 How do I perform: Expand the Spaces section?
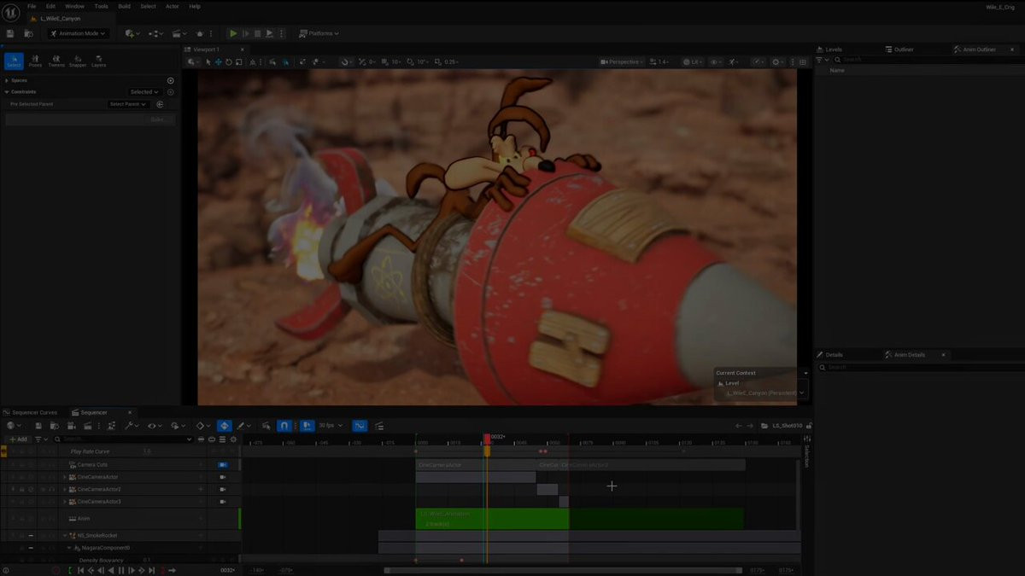click(x=7, y=80)
